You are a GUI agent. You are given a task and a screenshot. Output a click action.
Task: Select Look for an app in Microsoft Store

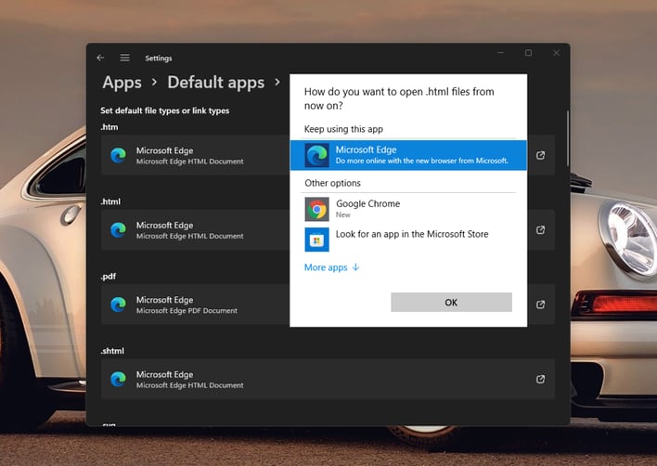pyautogui.click(x=411, y=235)
